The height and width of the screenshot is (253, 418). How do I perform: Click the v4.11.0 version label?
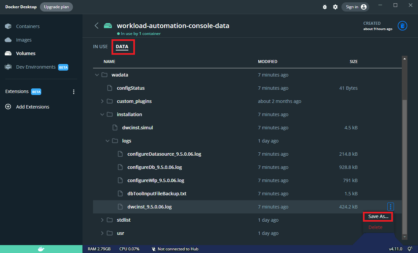(396, 249)
